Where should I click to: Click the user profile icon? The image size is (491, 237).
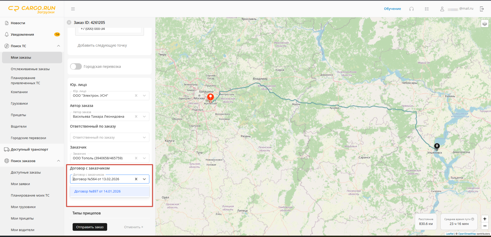point(442,9)
